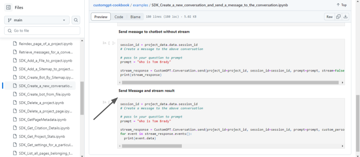
Task: Go to examples breadcrumb link
Action: (141, 5)
